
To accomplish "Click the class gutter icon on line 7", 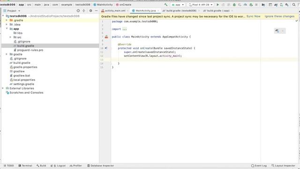I will (106, 37).
